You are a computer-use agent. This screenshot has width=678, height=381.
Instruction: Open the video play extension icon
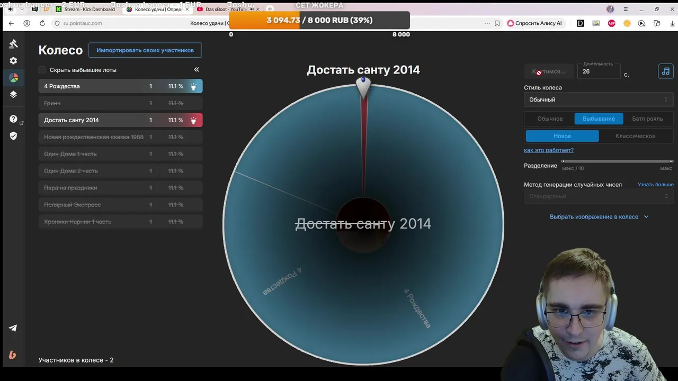641,23
